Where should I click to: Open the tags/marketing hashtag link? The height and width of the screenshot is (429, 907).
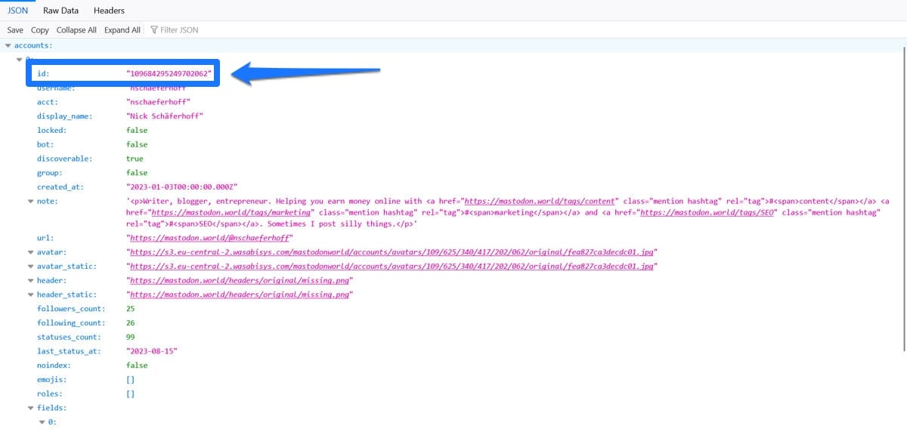(232, 213)
